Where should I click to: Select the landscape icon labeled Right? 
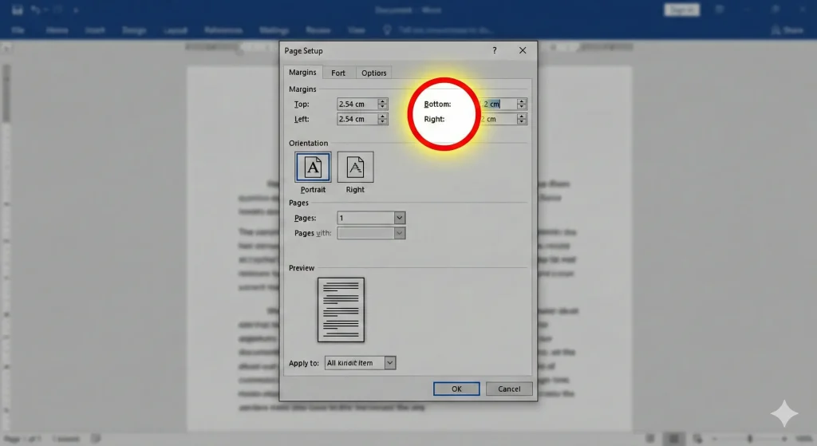point(355,168)
